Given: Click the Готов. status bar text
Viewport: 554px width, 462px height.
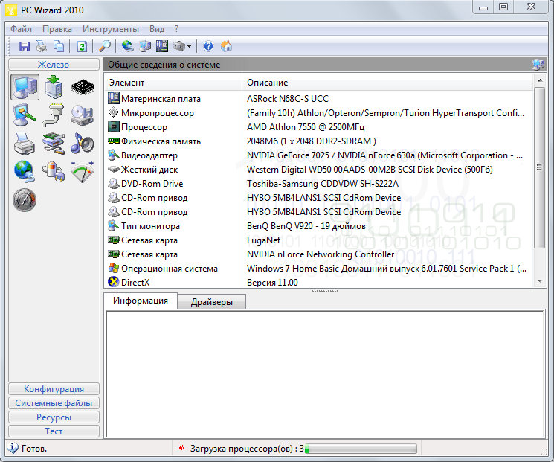Looking at the screenshot, I should pos(34,449).
